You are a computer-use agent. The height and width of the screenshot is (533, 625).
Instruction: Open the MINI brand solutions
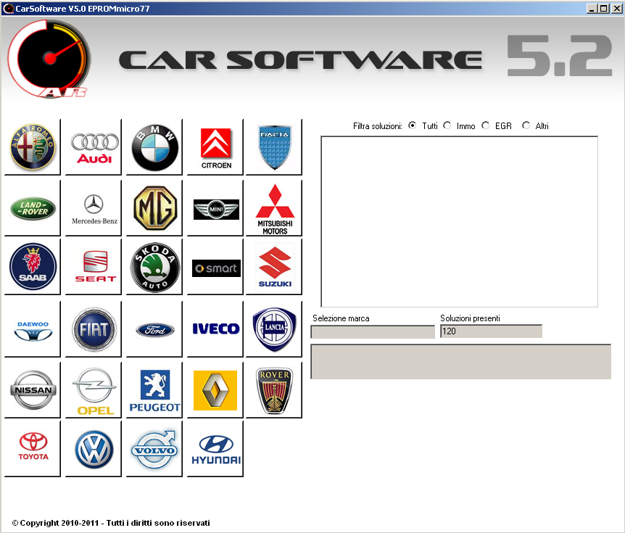215,207
